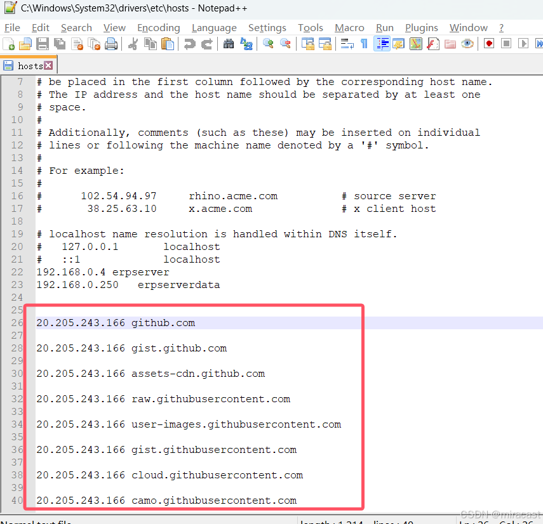Click the Undo arrow icon
The image size is (543, 524).
(x=189, y=44)
